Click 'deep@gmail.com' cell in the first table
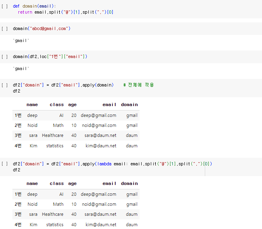The image size is (262, 229). (x=98, y=115)
